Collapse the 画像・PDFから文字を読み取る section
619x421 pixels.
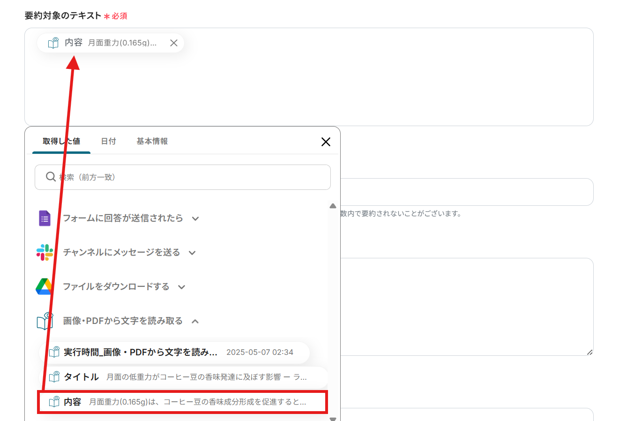pos(195,322)
